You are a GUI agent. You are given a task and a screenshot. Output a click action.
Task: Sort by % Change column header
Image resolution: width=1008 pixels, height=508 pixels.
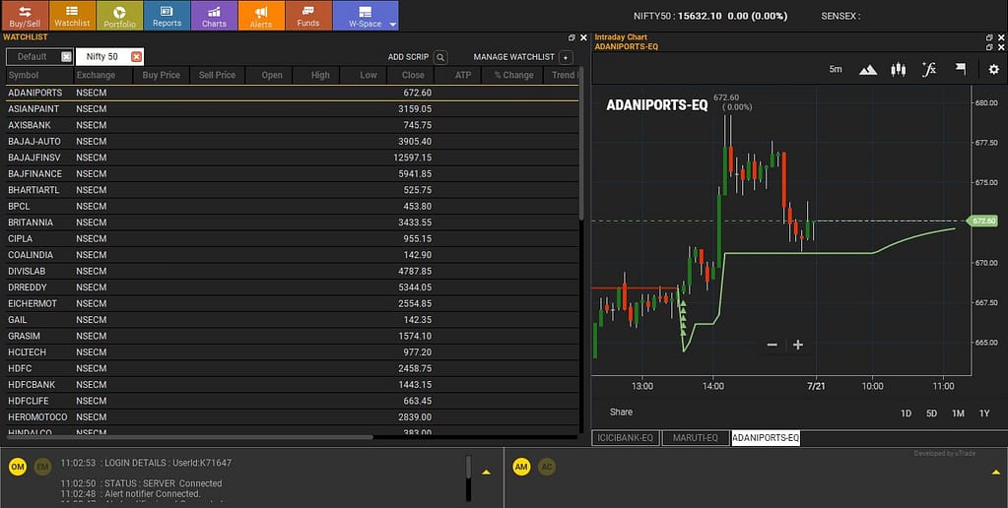tap(513, 75)
